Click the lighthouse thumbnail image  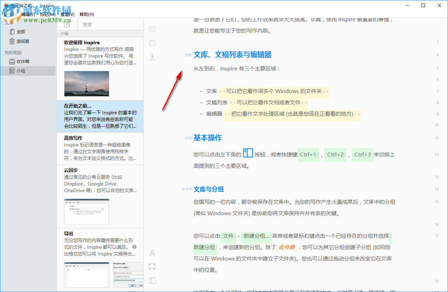[x=87, y=84]
